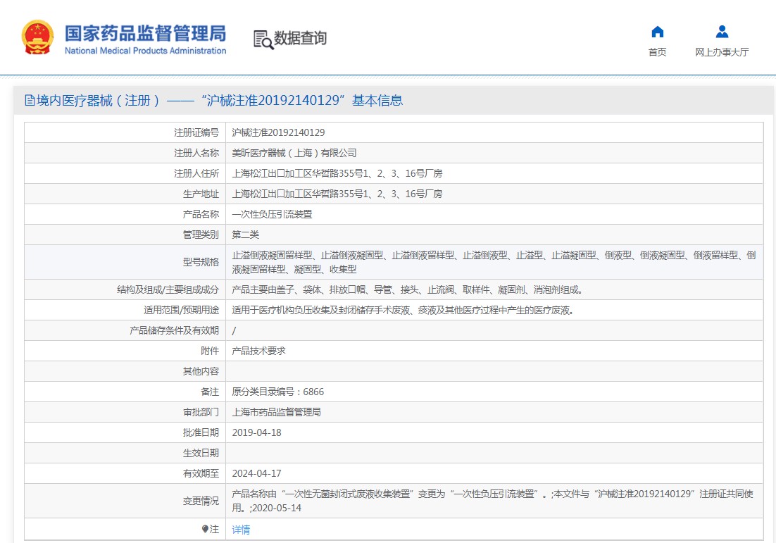
Task: Click registration number value 沪械注准20192140129 in the table
Action: coord(278,132)
